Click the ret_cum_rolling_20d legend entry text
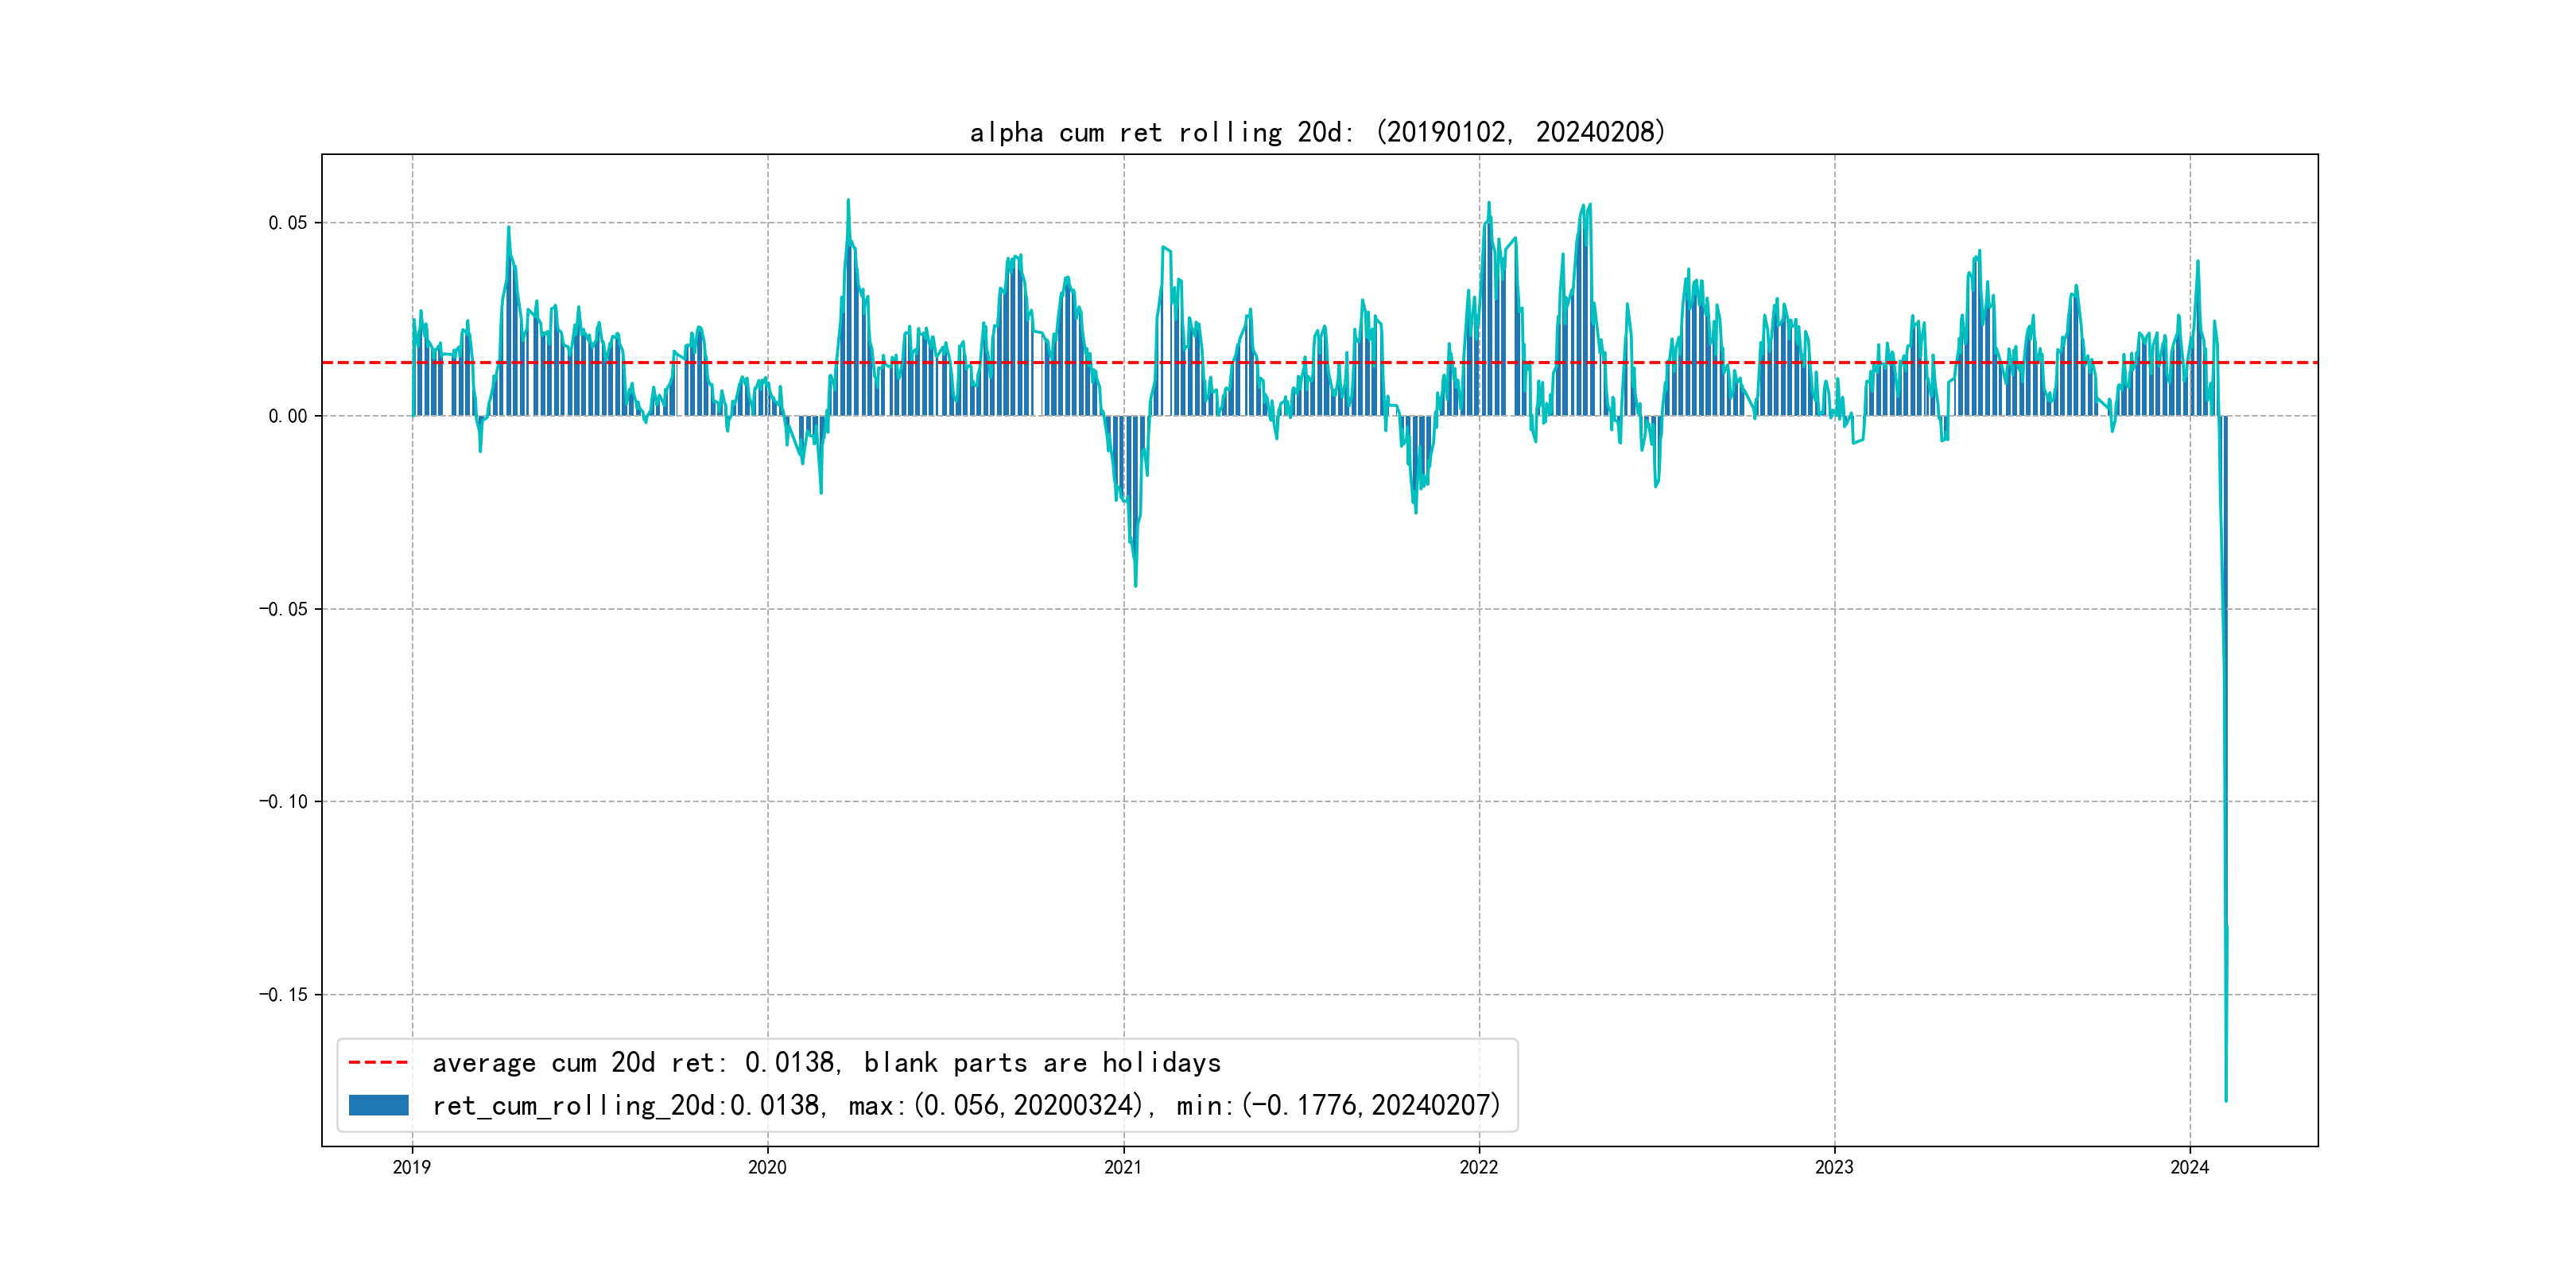Image resolution: width=2576 pixels, height=1288 pixels. coord(966,1105)
